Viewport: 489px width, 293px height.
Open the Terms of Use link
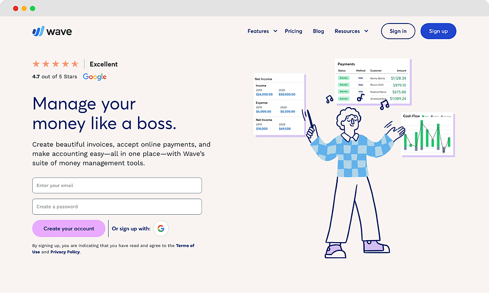[113, 248]
